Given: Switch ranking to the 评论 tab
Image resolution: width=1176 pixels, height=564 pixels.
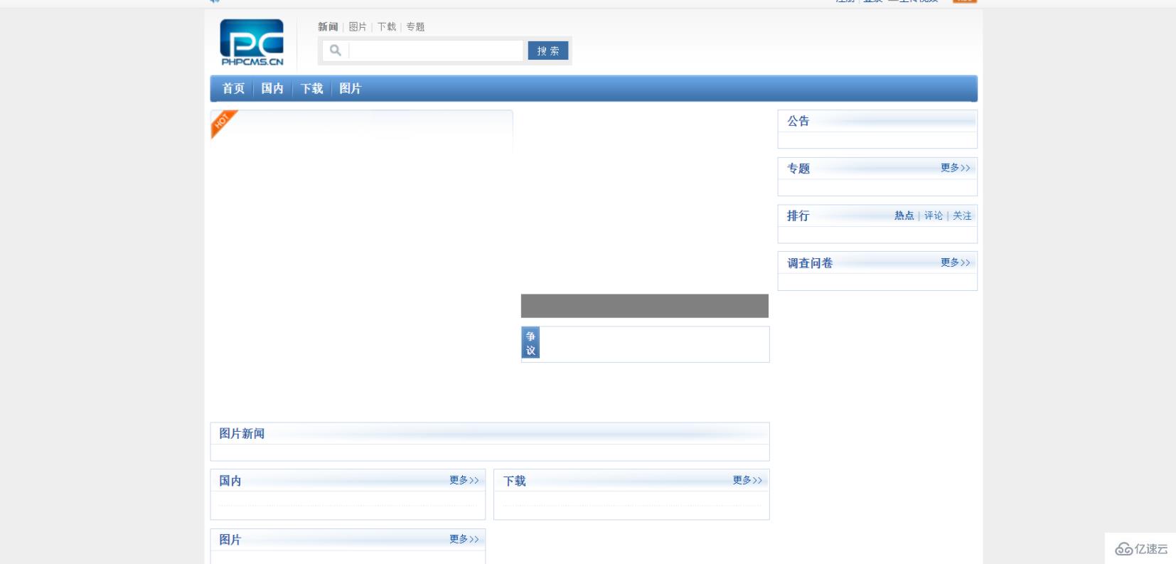Looking at the screenshot, I should pos(934,216).
